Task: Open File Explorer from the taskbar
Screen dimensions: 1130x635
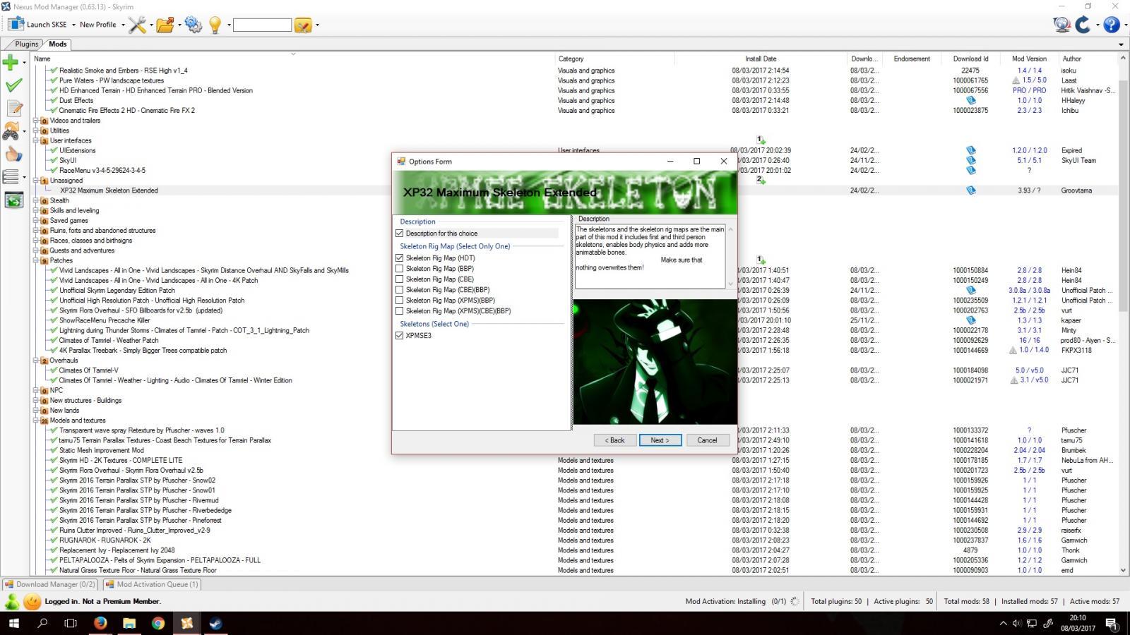Action: 129,623
